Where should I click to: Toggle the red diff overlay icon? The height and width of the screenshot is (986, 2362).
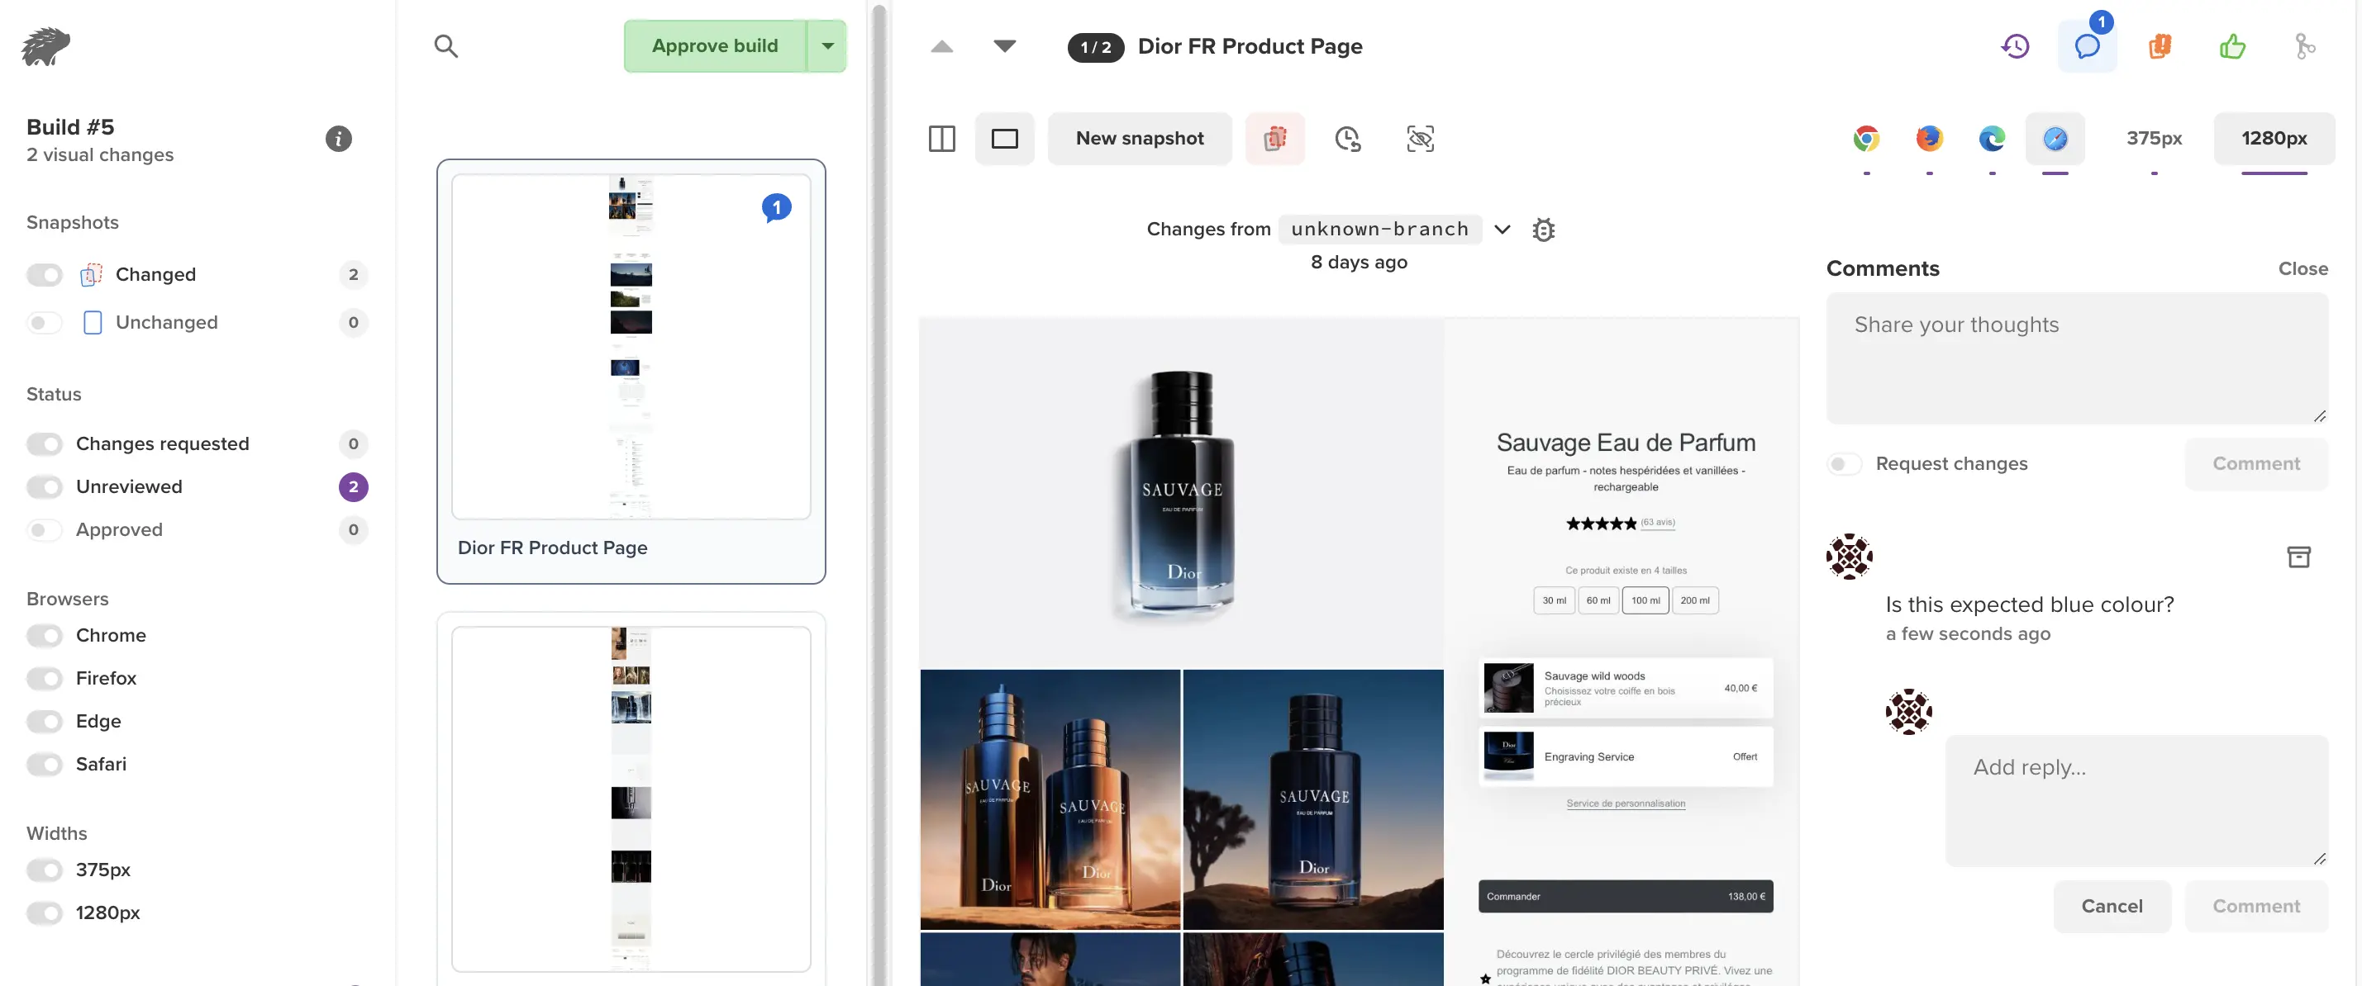click(1274, 139)
